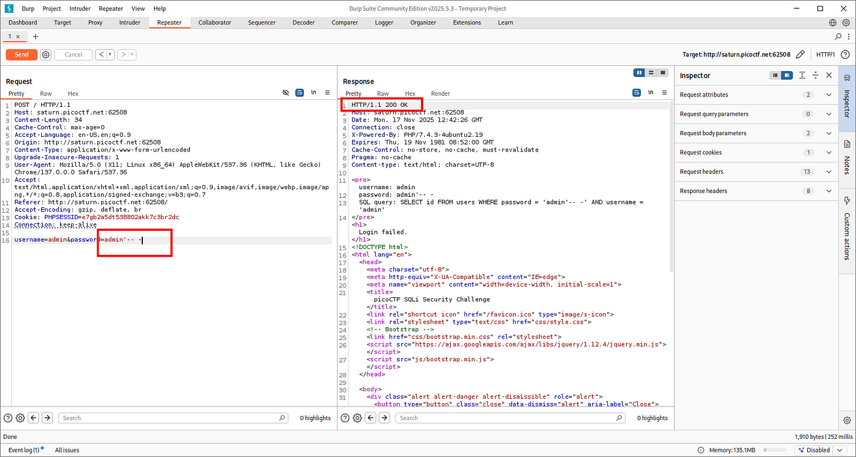
Task: Open Request search settings gear
Action: click(21, 418)
